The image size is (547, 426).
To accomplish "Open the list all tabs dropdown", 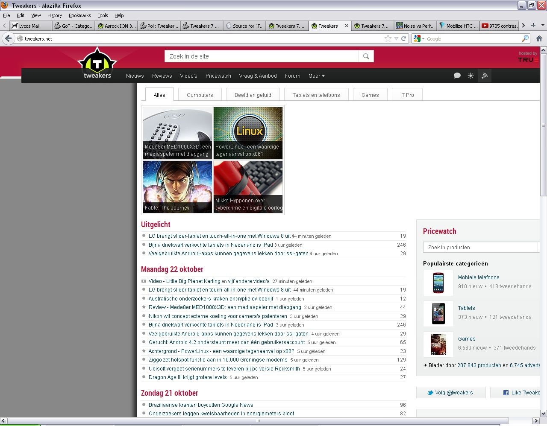I will coord(543,26).
